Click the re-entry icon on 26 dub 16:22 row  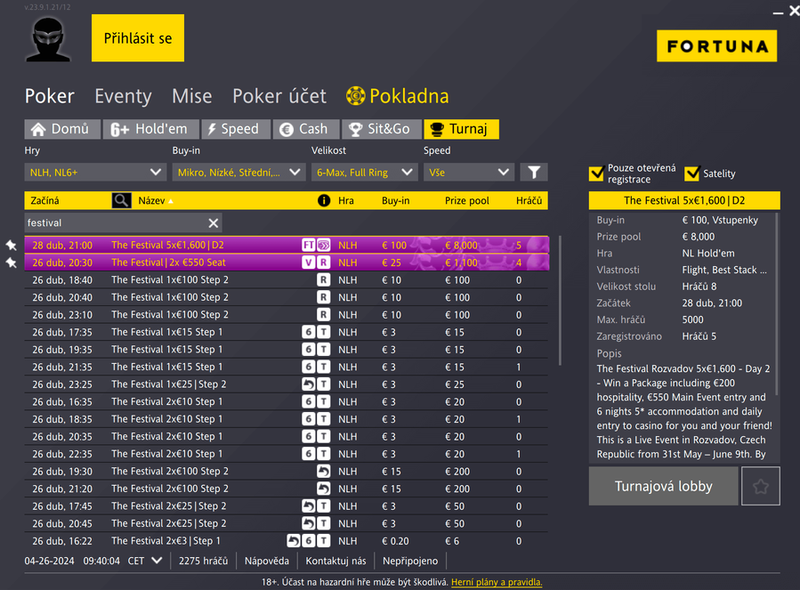click(x=294, y=540)
